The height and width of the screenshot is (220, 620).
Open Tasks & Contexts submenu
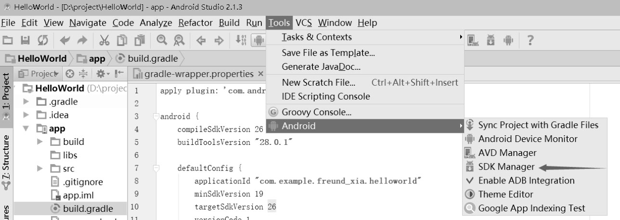point(365,37)
